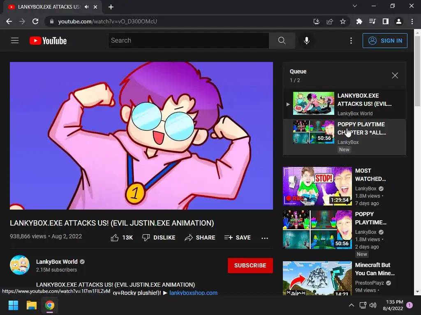
Task: Open more actions ellipsis under video
Action: point(265,238)
